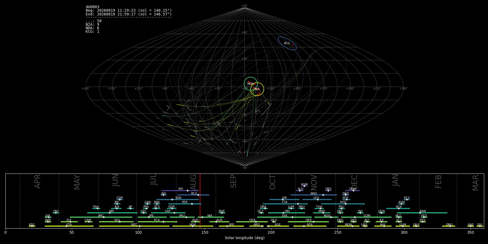Select the PER shower activity bar

pyautogui.click(x=185, y=204)
